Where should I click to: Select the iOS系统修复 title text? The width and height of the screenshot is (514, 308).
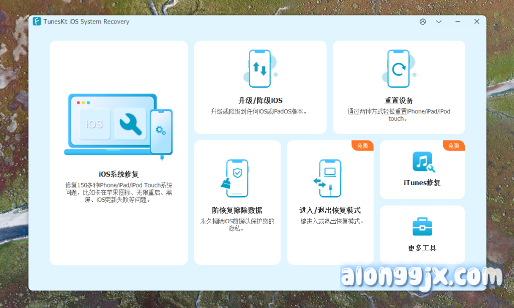point(118,174)
